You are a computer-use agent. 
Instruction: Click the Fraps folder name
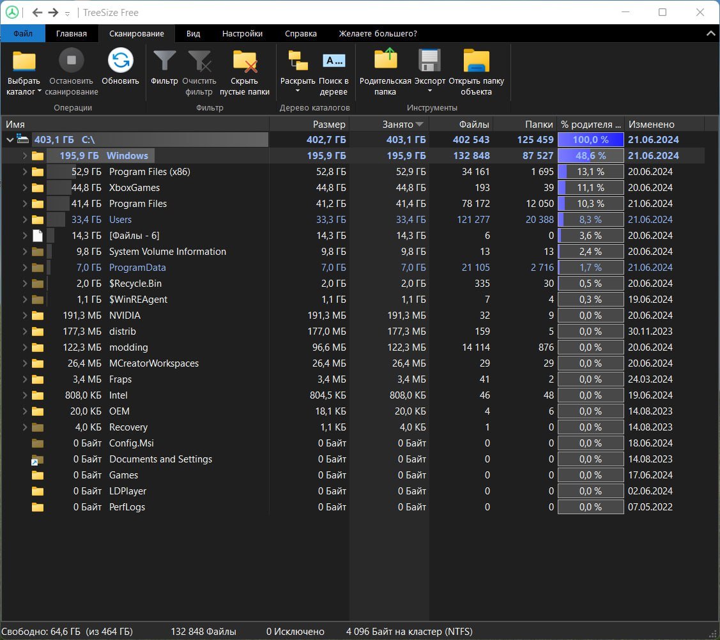(120, 379)
